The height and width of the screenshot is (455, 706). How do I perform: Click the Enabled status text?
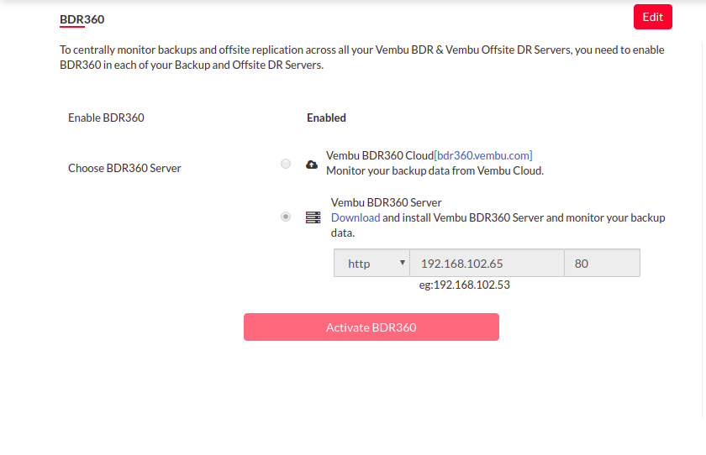coord(326,118)
